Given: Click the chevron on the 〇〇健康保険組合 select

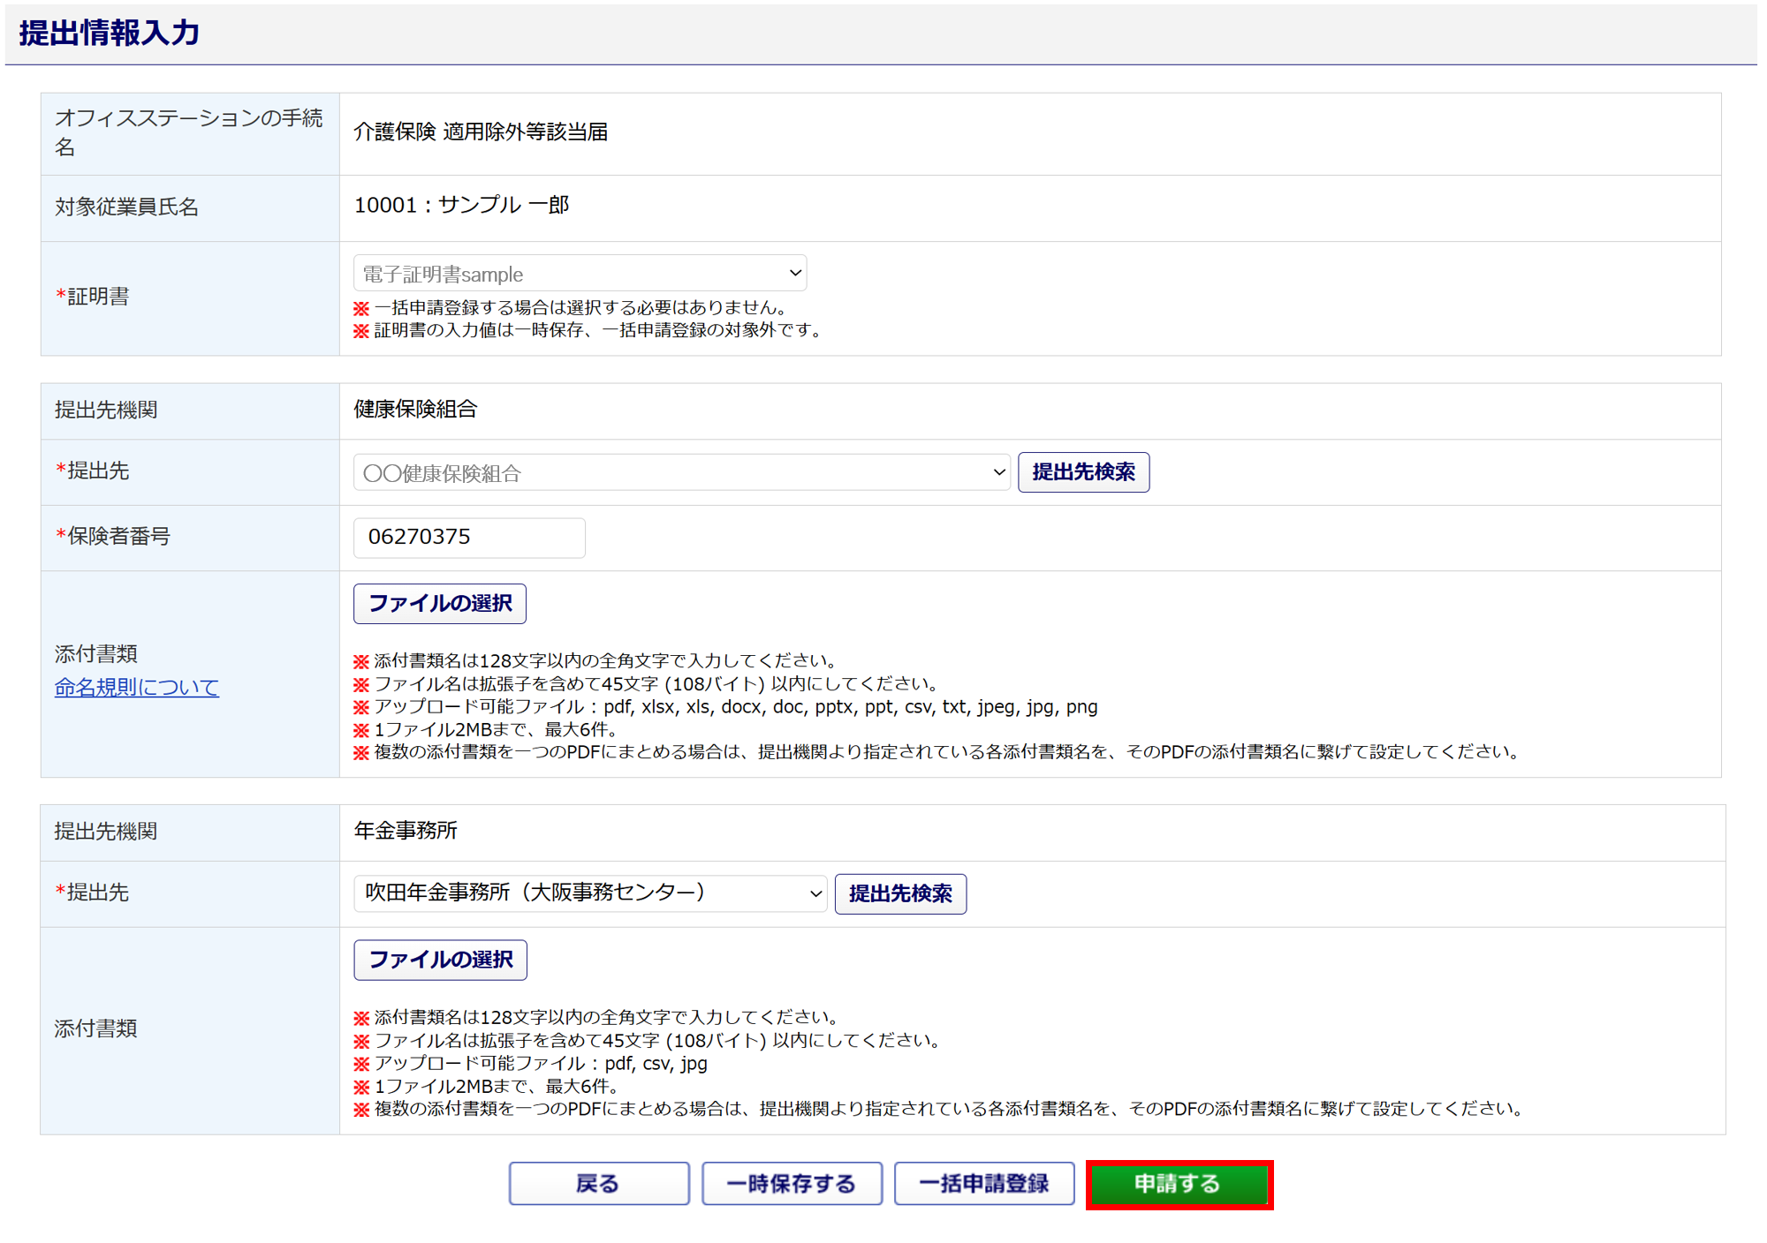Looking at the screenshot, I should (998, 472).
